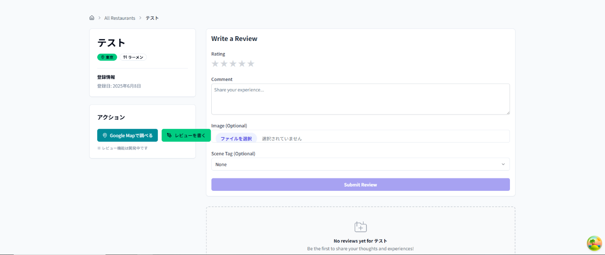The height and width of the screenshot is (255, 605).
Task: Click the テスト breadcrumb text
Action: [x=152, y=18]
